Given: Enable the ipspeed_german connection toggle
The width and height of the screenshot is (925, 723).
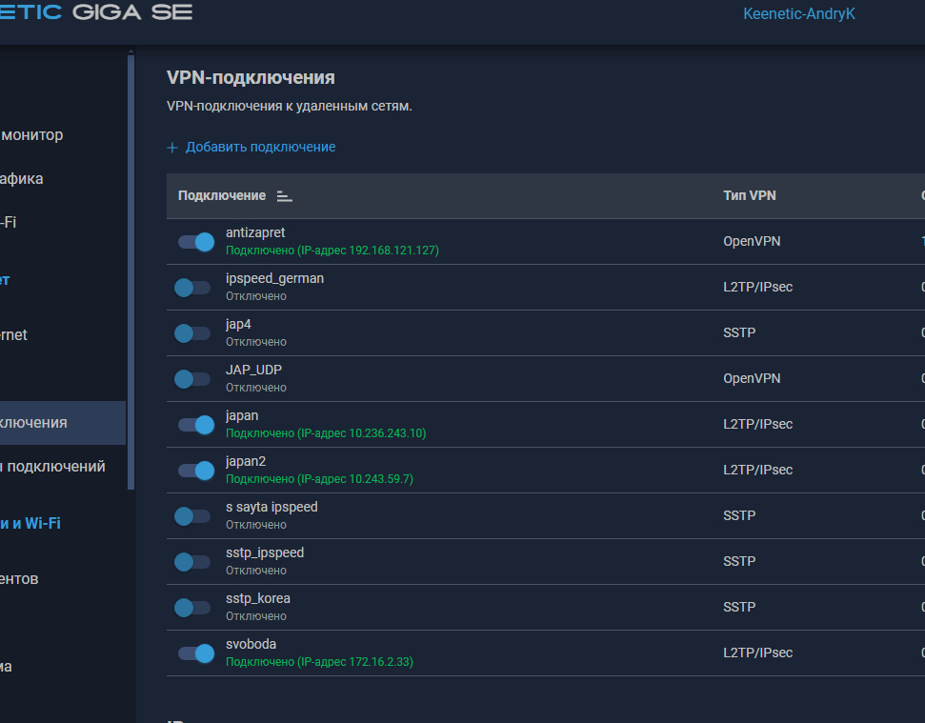Looking at the screenshot, I should coord(192,288).
